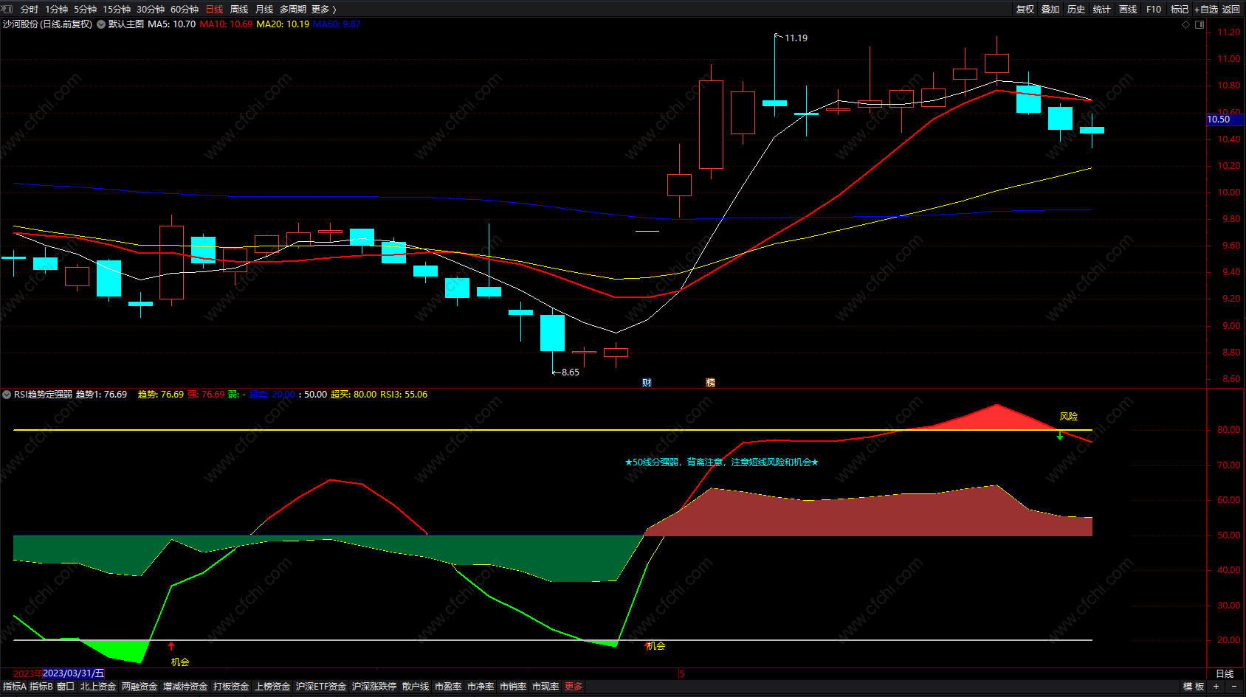The width and height of the screenshot is (1246, 697).
Task: Switch to 指标B indicator set
Action: pyautogui.click(x=41, y=687)
